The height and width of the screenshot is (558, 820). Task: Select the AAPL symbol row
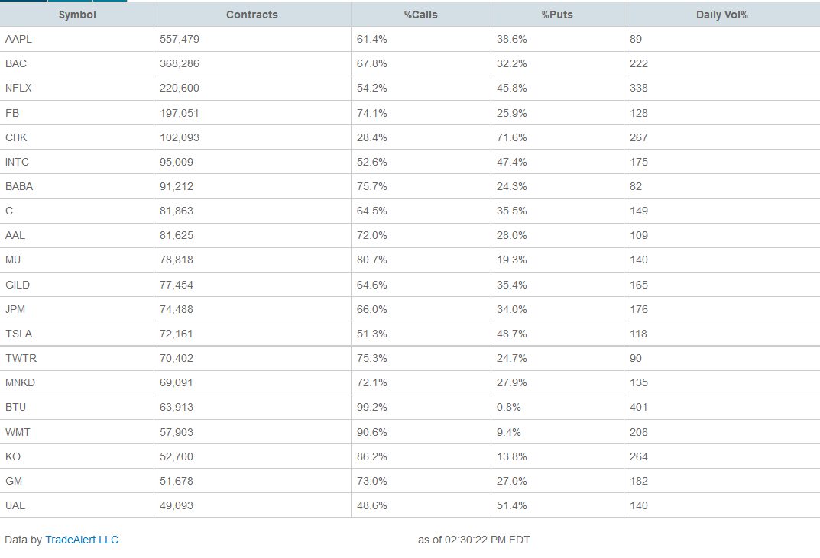(x=19, y=39)
